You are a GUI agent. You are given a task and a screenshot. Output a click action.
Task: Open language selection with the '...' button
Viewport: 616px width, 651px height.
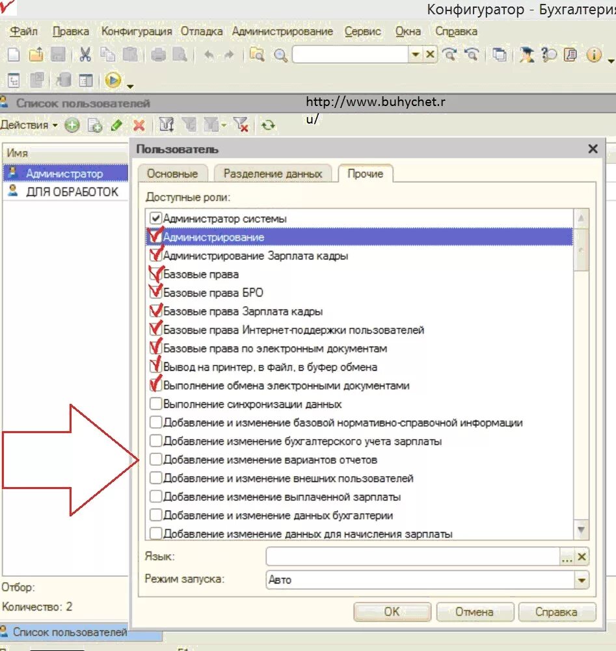(567, 557)
